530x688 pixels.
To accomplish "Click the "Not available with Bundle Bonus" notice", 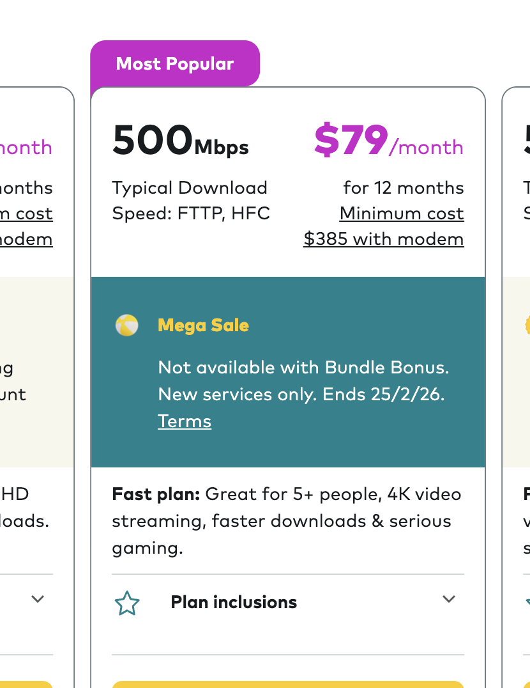I will (303, 368).
